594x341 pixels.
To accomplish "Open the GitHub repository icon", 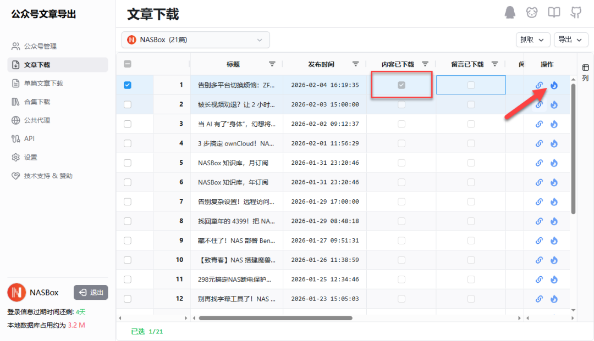I will (x=576, y=12).
